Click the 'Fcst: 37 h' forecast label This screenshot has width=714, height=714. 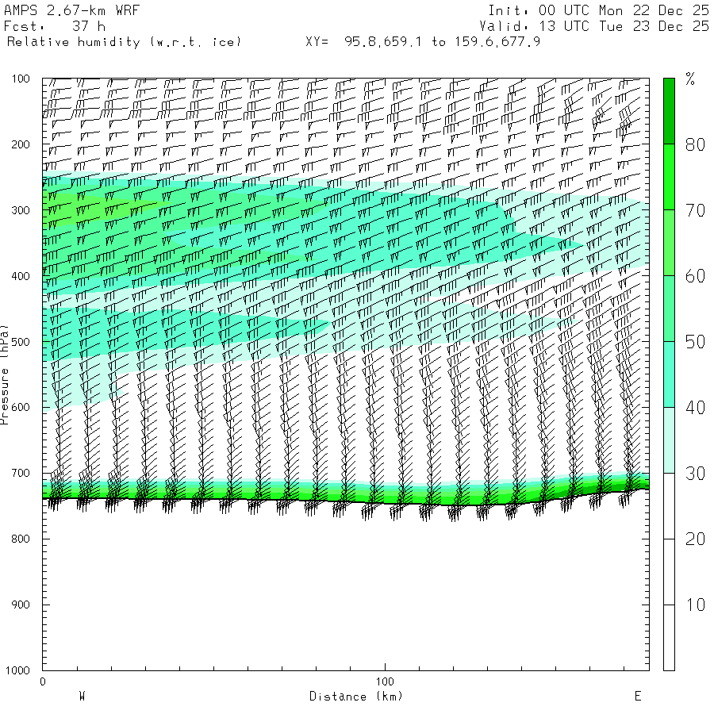[x=55, y=26]
